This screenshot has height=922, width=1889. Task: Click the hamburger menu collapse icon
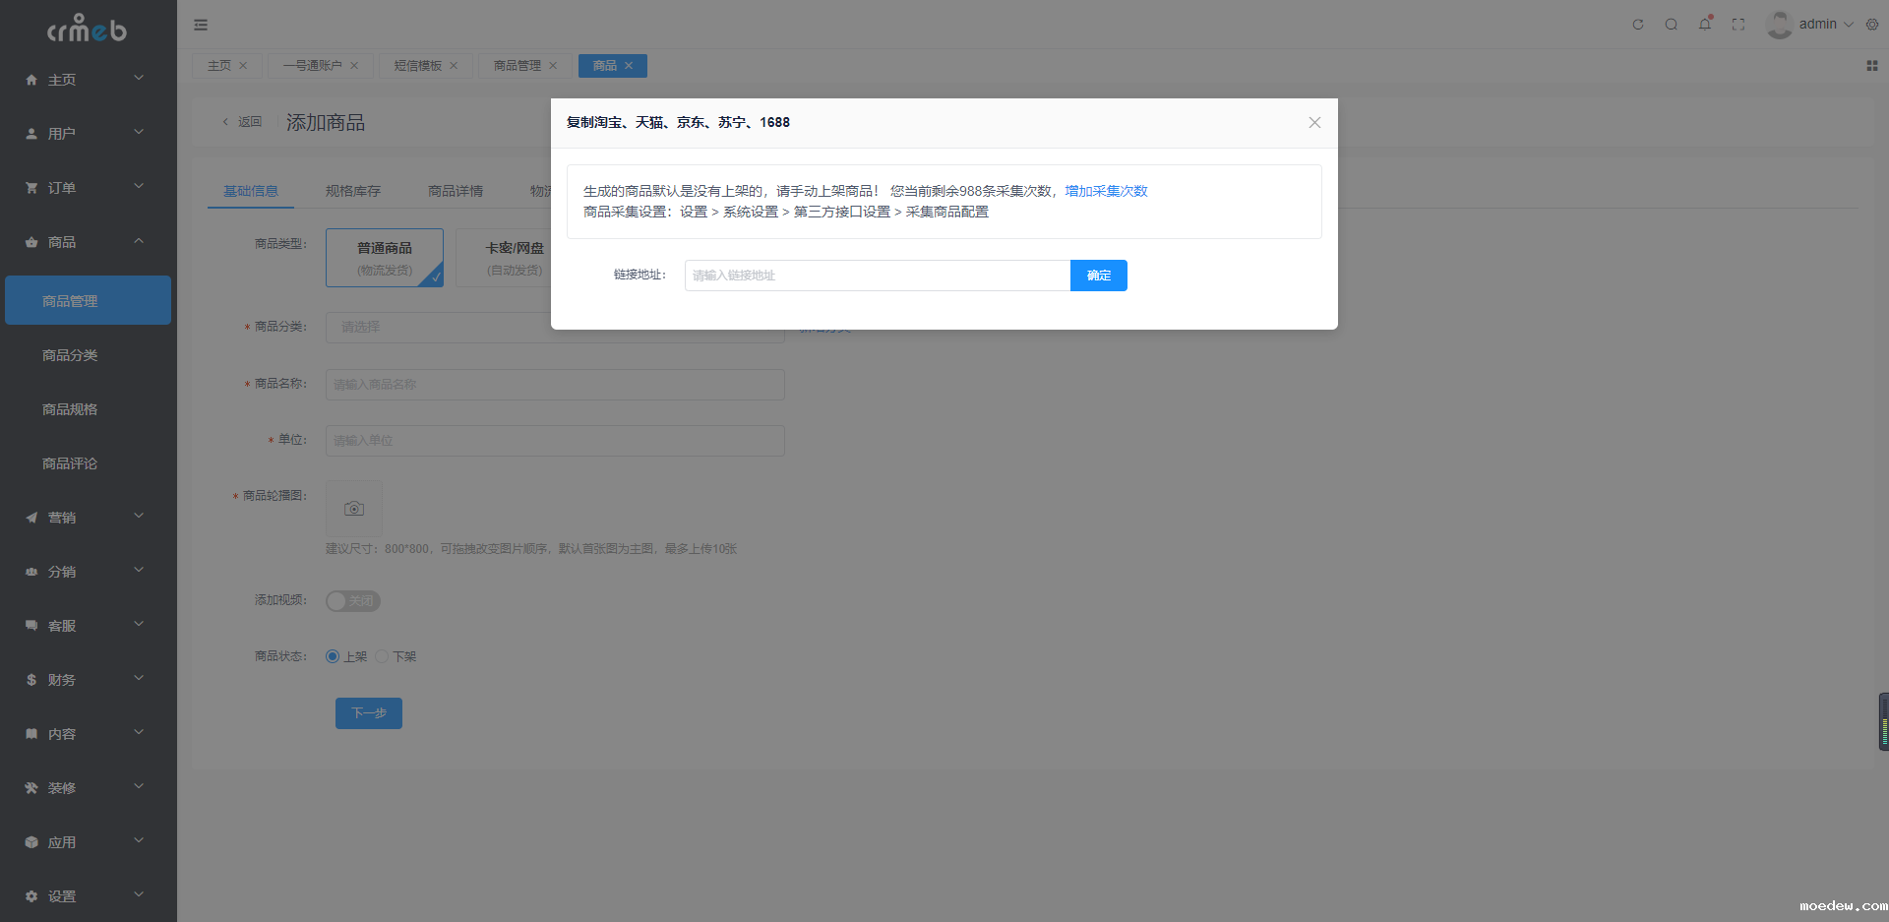pyautogui.click(x=201, y=25)
